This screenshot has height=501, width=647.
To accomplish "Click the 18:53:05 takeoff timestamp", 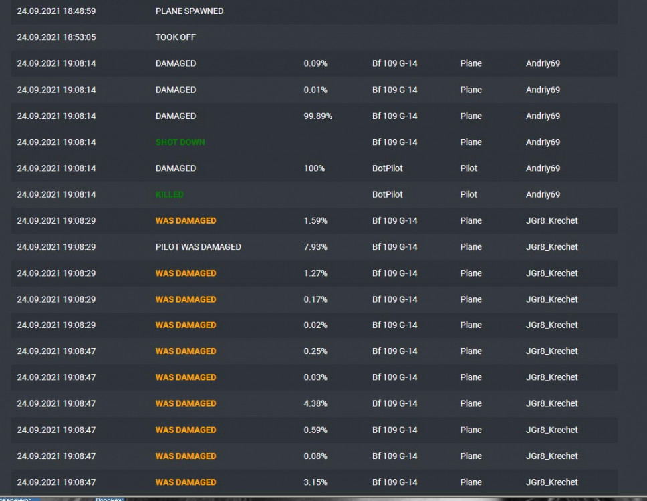I will 56,37.
